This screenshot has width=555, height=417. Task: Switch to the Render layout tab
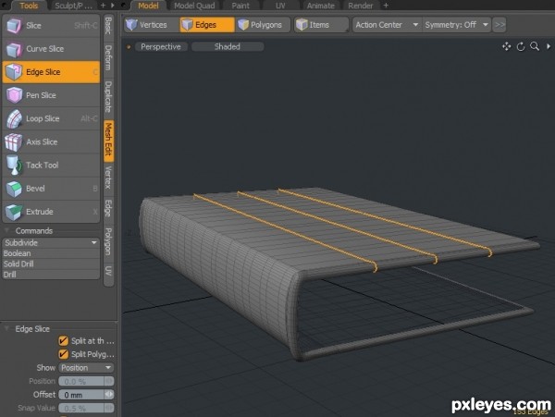point(361,6)
